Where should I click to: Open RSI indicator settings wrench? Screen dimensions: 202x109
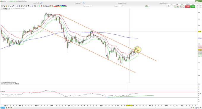pos(15,84)
